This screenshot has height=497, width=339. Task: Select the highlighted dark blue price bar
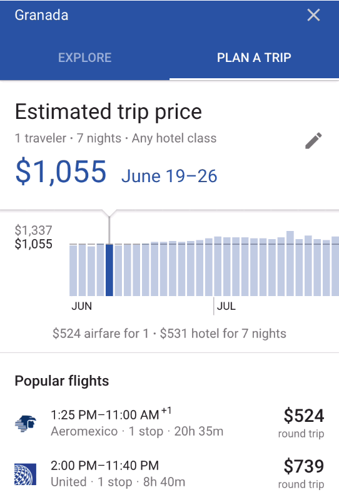109,270
